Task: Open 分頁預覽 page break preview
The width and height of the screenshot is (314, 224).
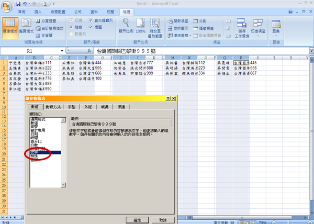Action: pyautogui.click(x=46, y=21)
